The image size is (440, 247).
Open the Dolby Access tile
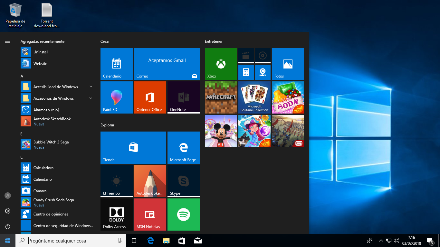click(x=117, y=215)
